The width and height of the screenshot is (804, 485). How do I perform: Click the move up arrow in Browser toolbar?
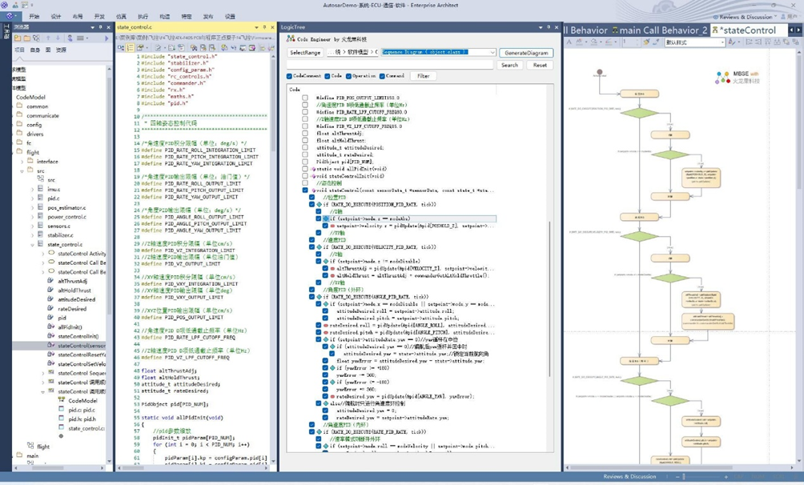[x=47, y=38]
